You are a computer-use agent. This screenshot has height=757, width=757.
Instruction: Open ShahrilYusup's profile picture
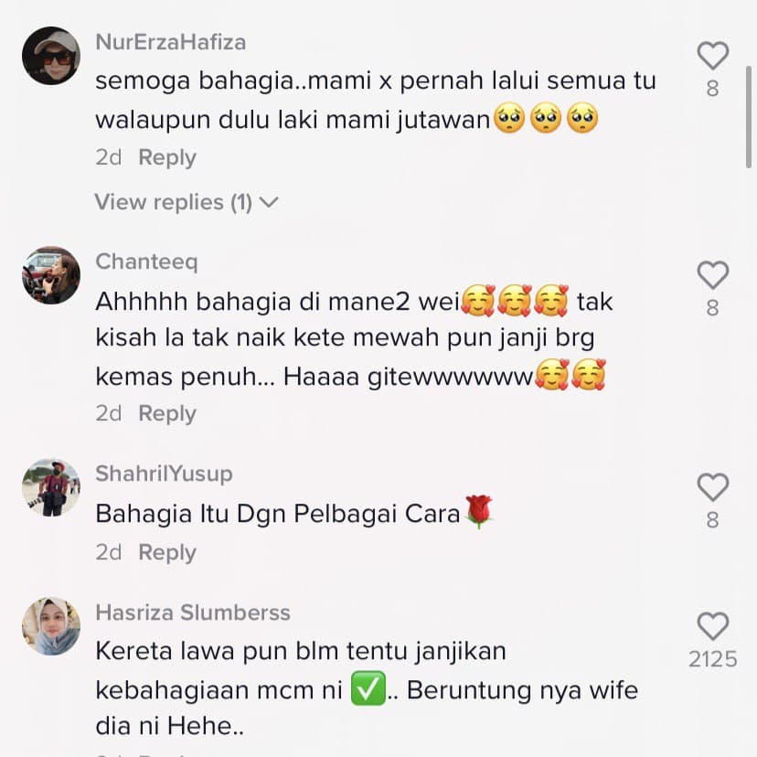(51, 487)
